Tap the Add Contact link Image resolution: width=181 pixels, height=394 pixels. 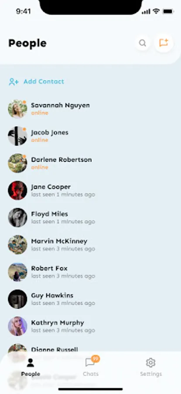[x=44, y=81]
